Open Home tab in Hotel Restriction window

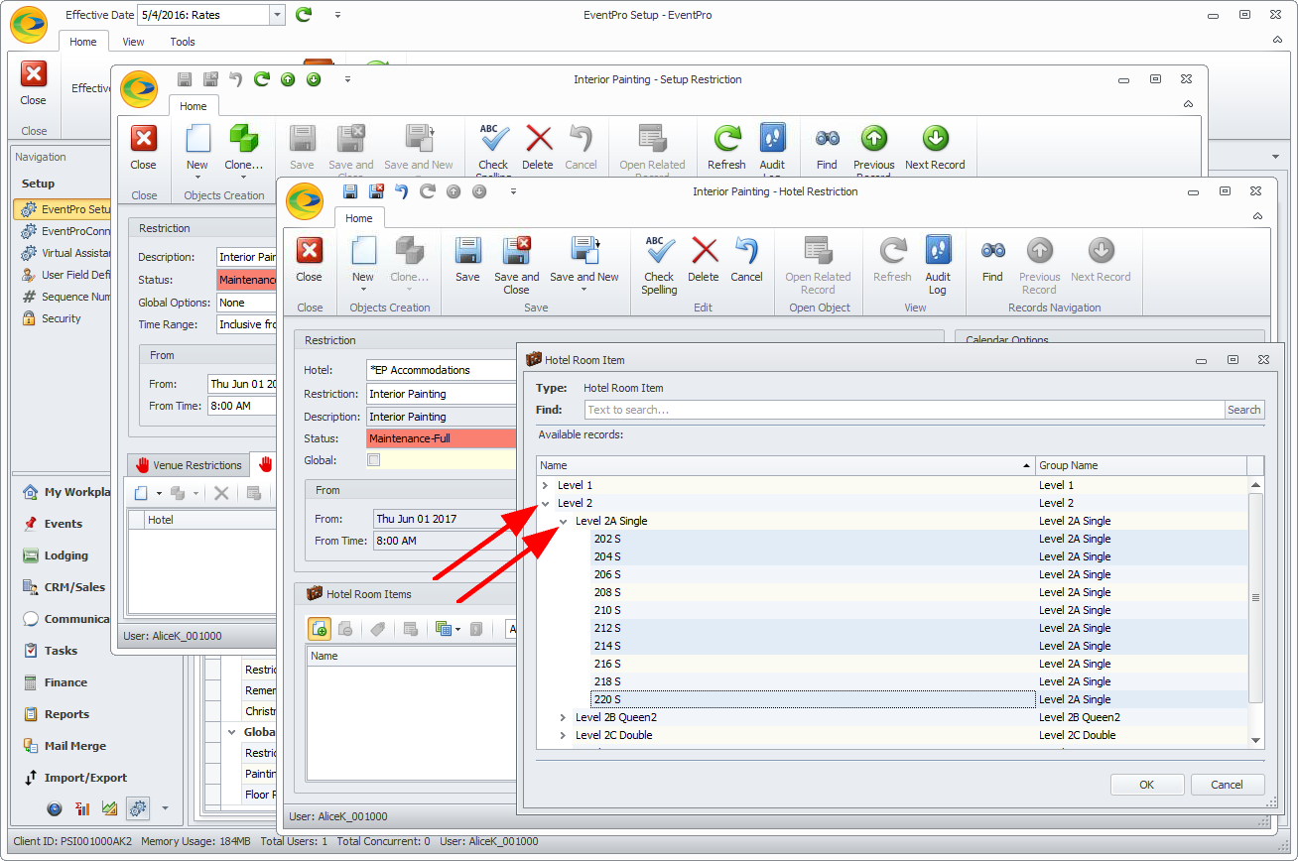(359, 218)
